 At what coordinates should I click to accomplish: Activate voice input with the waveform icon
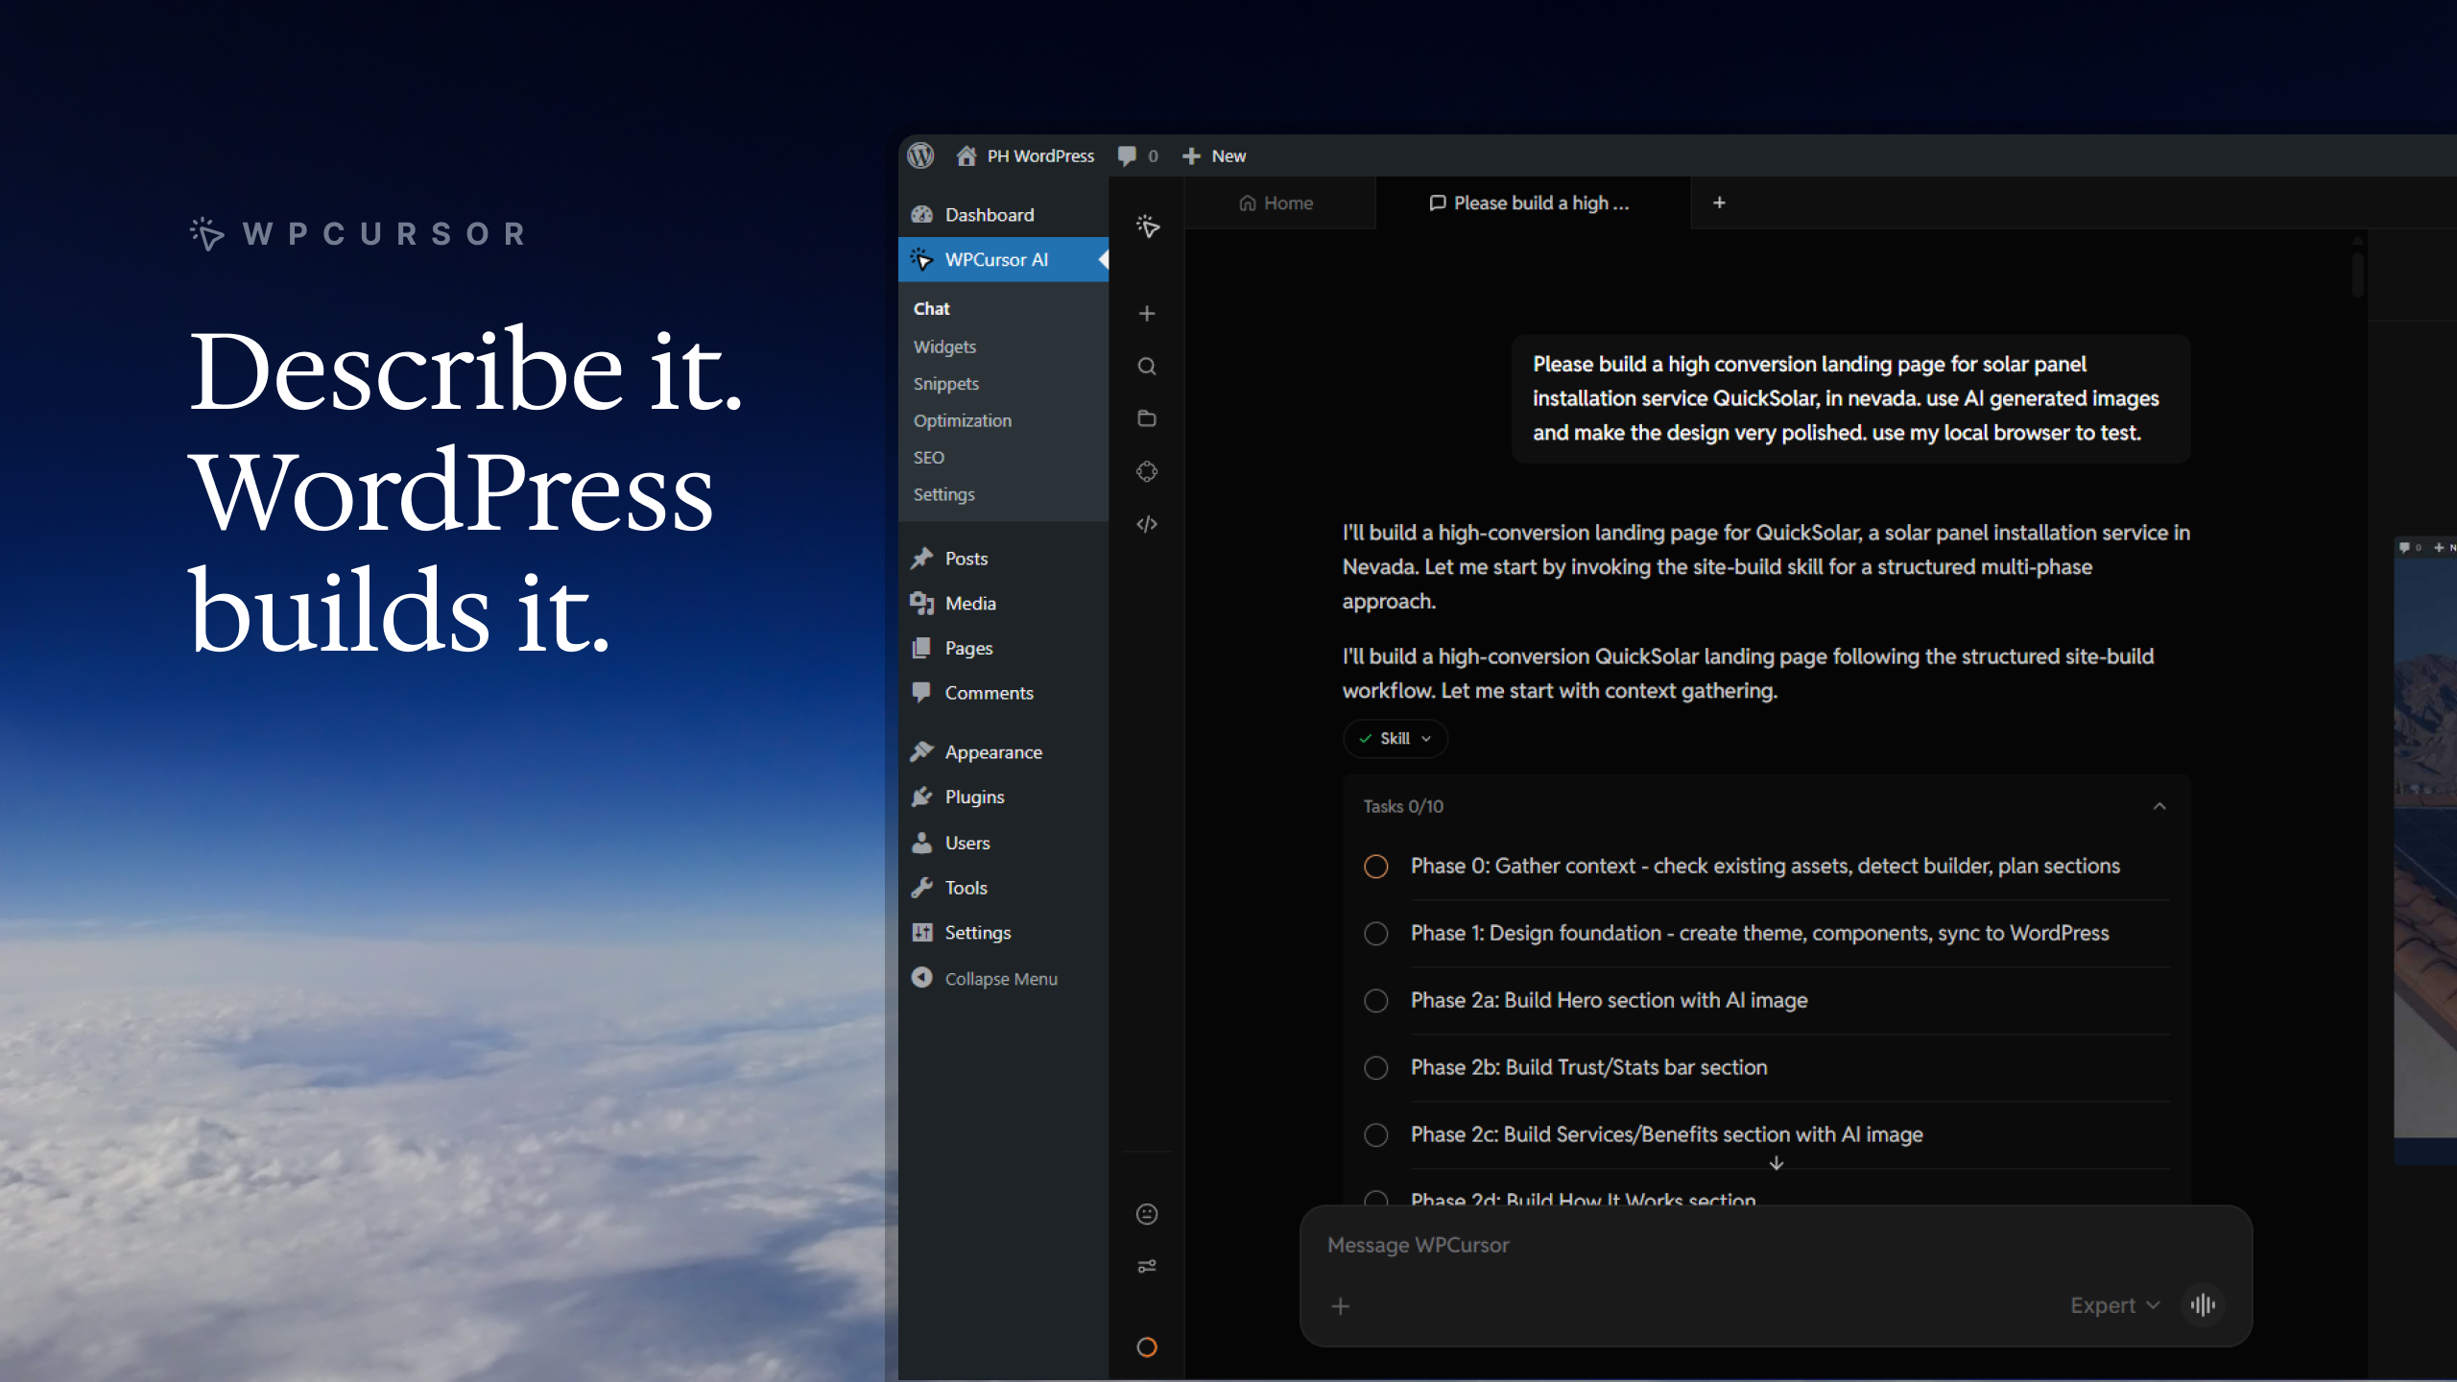point(2204,1305)
